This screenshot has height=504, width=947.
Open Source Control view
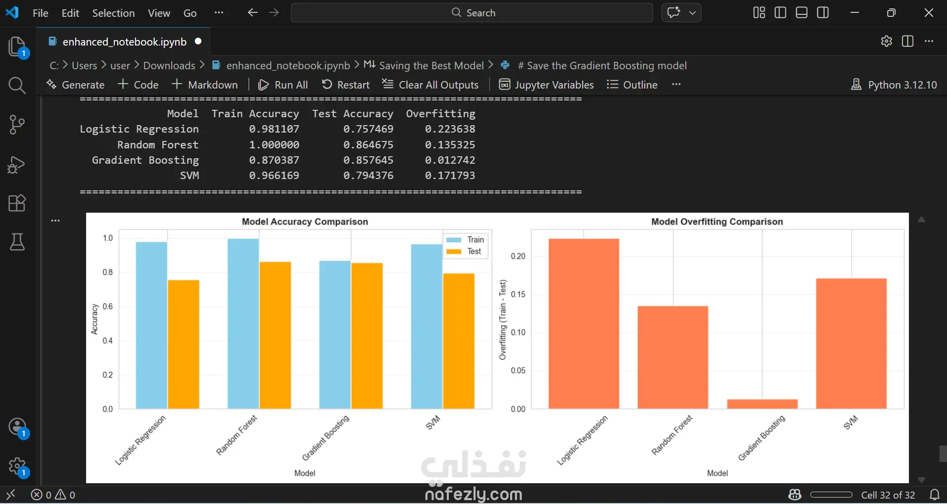click(x=17, y=125)
